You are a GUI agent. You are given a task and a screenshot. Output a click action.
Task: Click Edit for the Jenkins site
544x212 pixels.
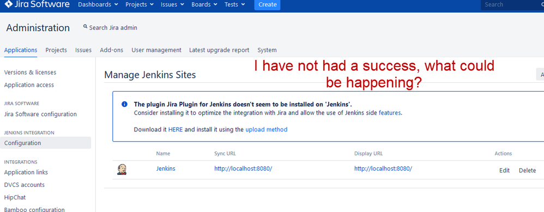pos(504,171)
